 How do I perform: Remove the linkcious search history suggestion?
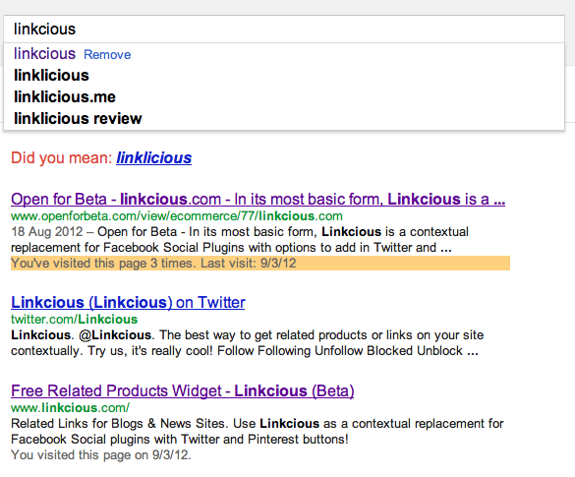(x=107, y=55)
